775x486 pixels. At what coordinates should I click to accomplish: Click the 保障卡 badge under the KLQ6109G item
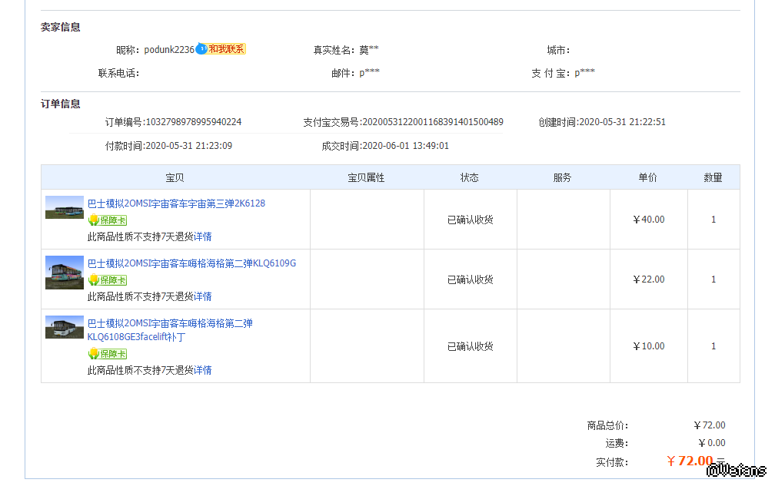108,279
